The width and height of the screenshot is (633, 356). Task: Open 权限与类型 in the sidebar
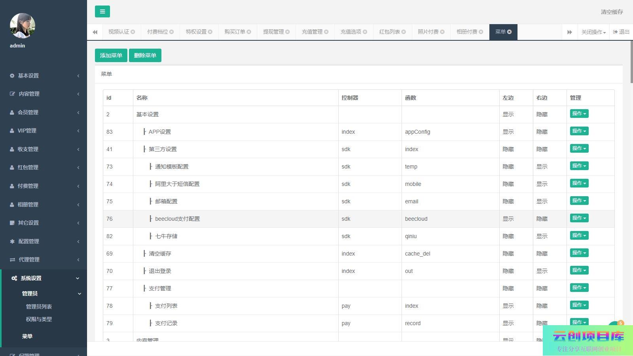pyautogui.click(x=39, y=319)
